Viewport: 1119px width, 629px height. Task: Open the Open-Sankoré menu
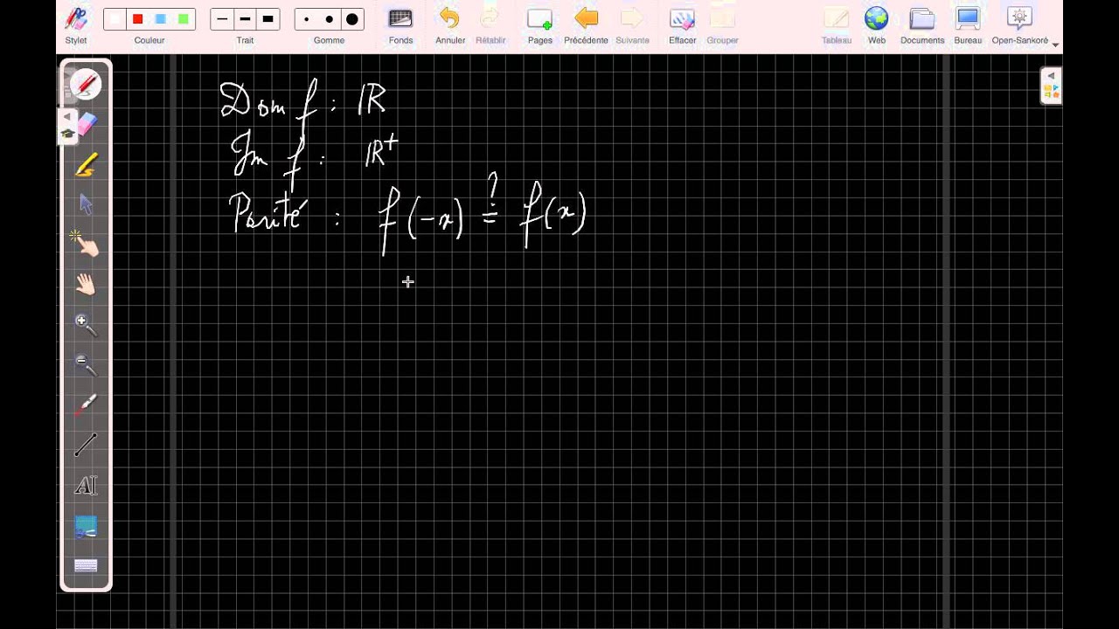[1020, 24]
